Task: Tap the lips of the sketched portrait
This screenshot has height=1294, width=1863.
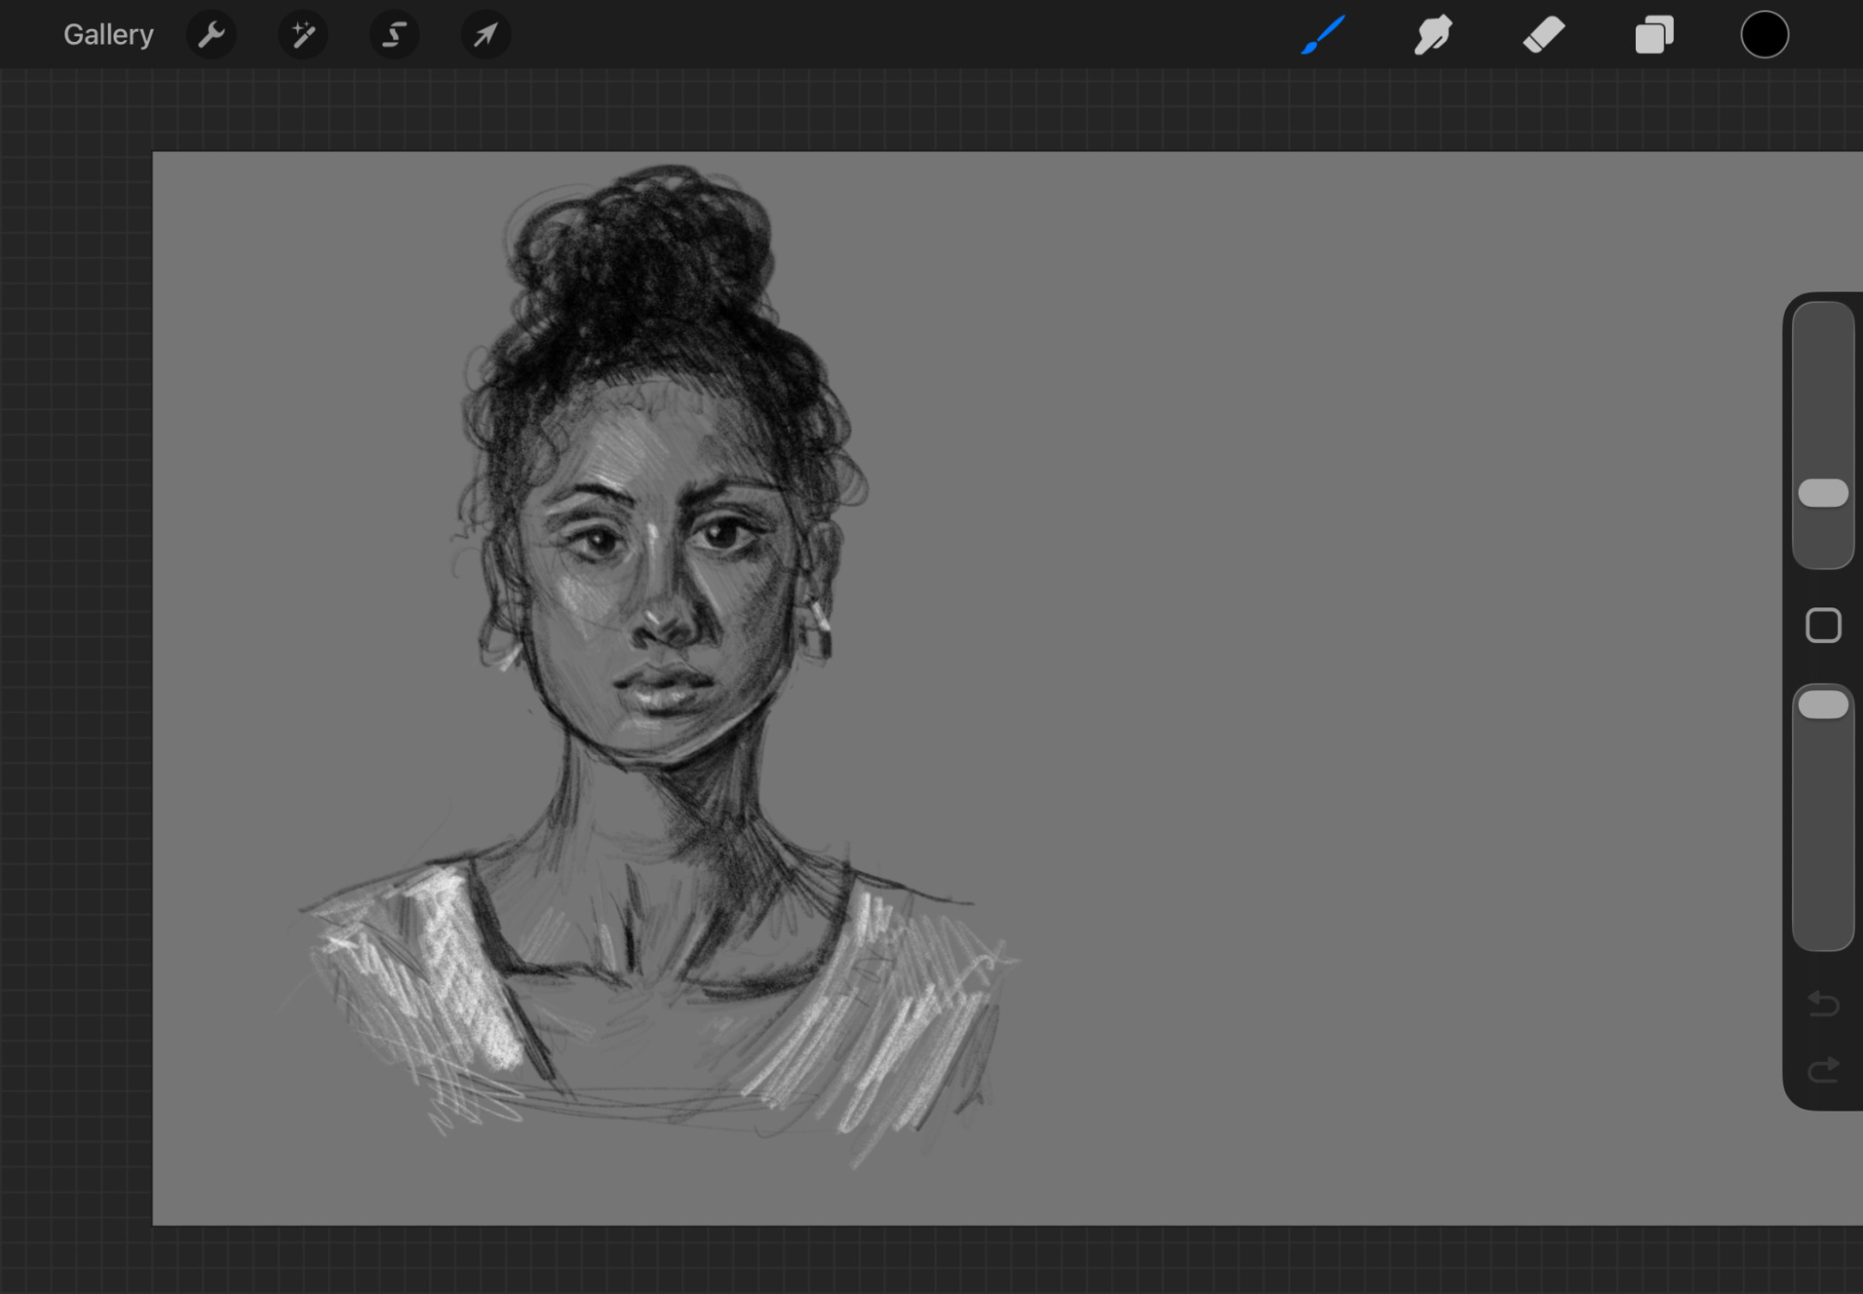Action: coord(663,688)
